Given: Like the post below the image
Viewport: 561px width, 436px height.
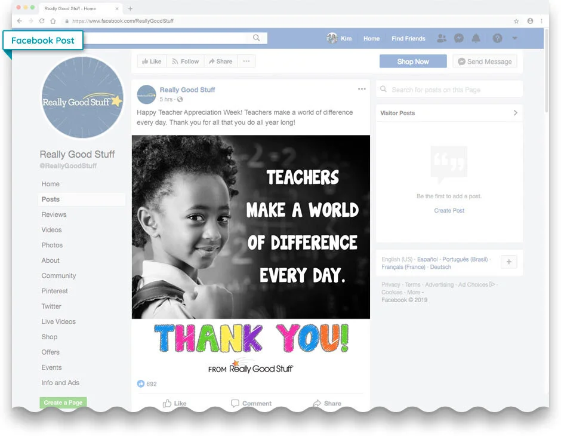Looking at the screenshot, I should [175, 403].
